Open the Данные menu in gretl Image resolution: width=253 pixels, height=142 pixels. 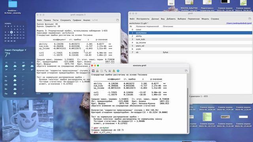pyautogui.click(x=155, y=19)
